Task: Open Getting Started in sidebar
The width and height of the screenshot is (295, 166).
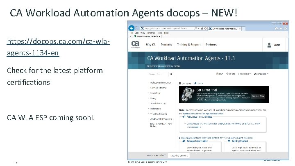Action: (159, 88)
